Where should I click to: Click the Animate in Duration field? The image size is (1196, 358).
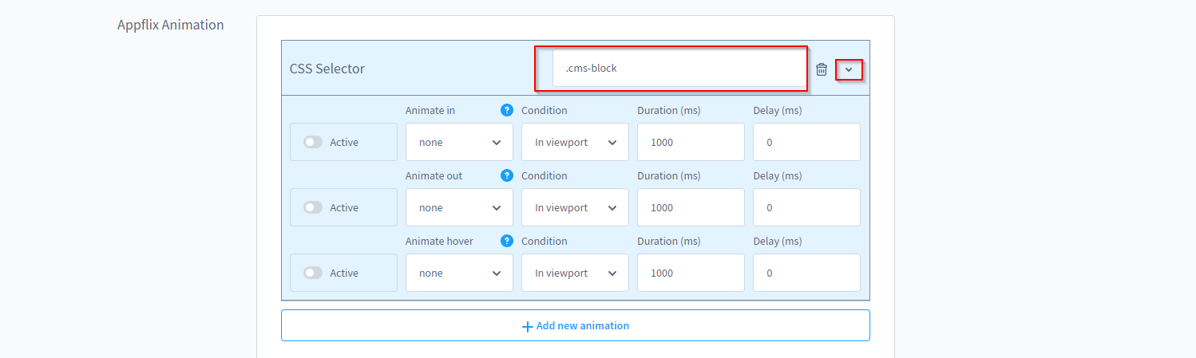[x=691, y=142]
